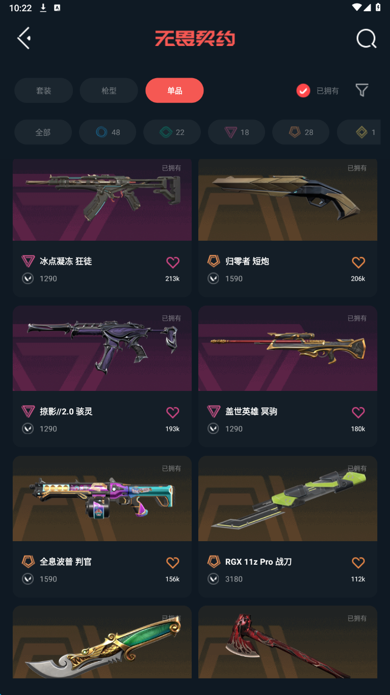This screenshot has height=695, width=390.
Task: Filter by green diamond tier 22
Action: click(172, 132)
